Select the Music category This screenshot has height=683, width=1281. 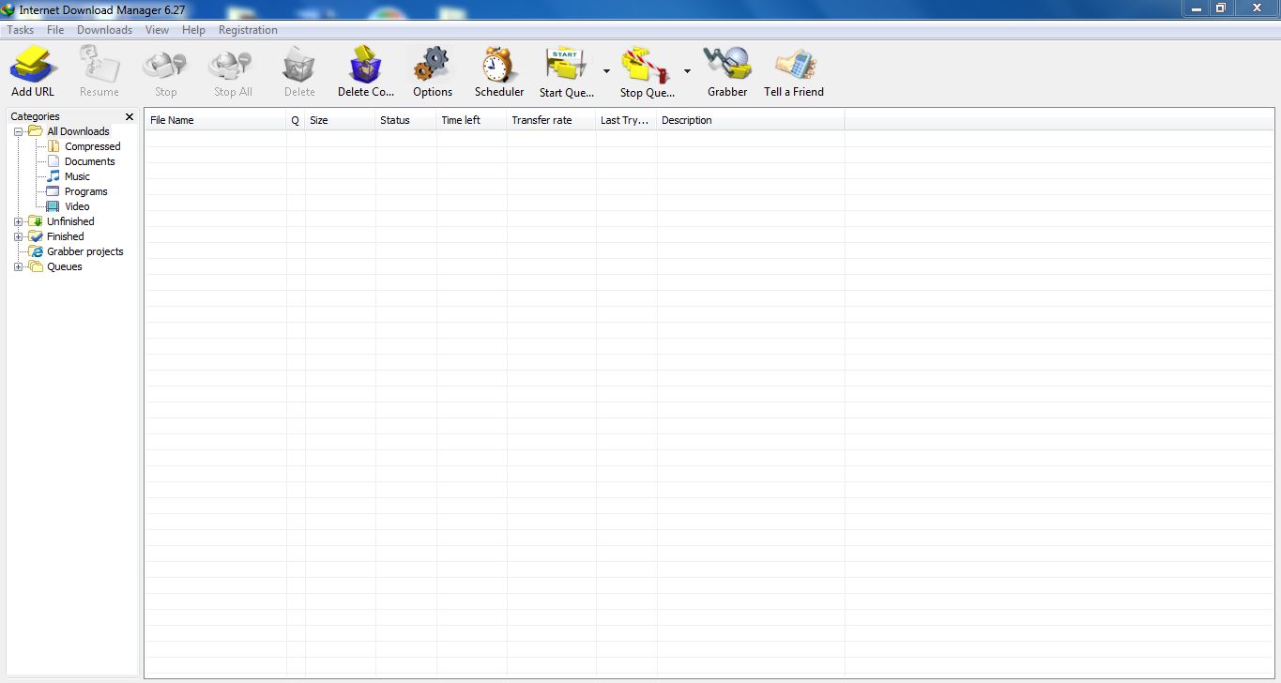coord(77,176)
